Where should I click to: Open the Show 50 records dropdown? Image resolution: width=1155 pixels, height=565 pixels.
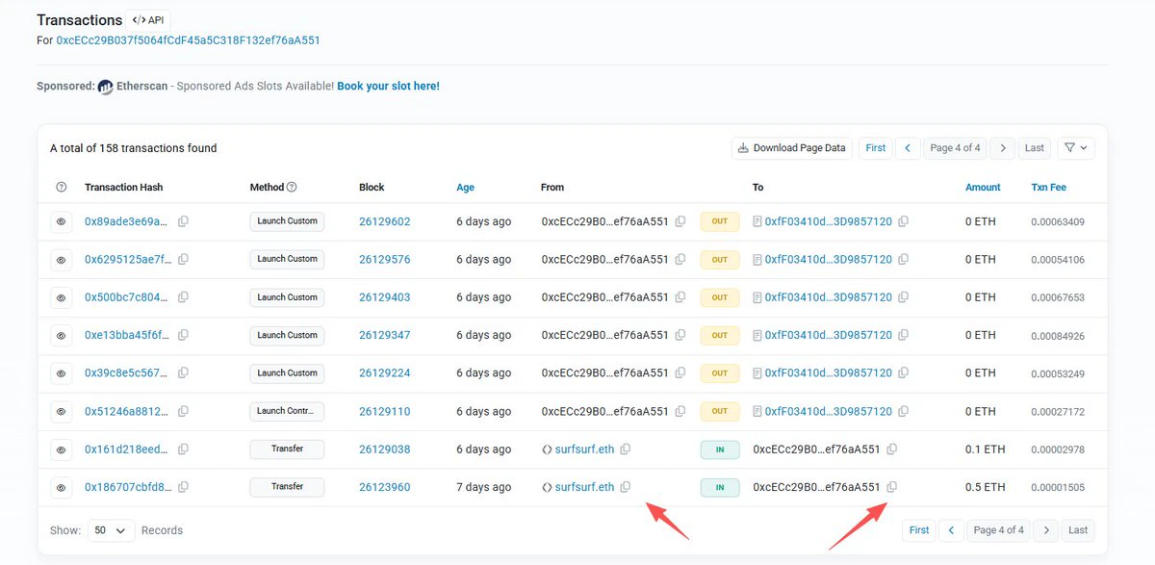(112, 530)
